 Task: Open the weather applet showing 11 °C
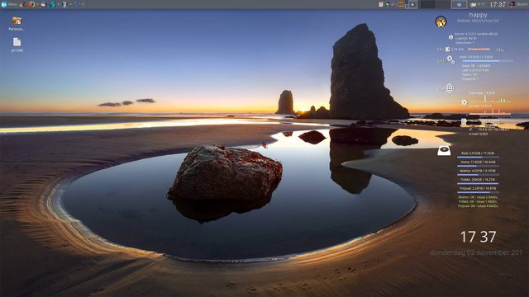click(x=478, y=4)
